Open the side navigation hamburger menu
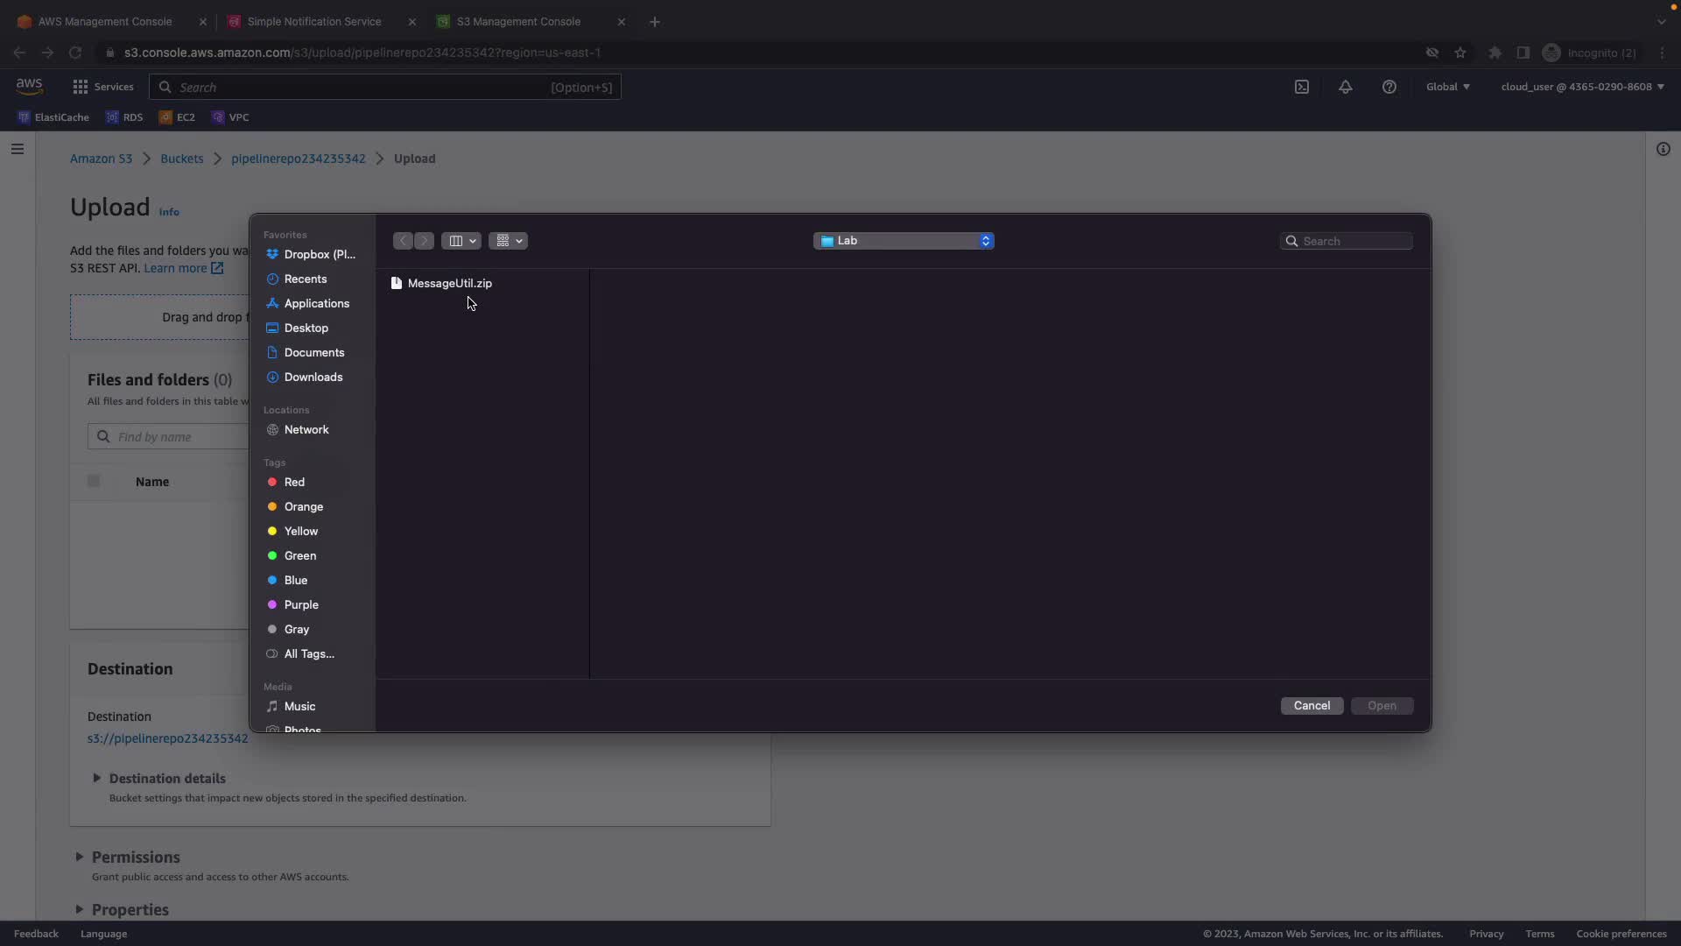The width and height of the screenshot is (1681, 946). 18,149
